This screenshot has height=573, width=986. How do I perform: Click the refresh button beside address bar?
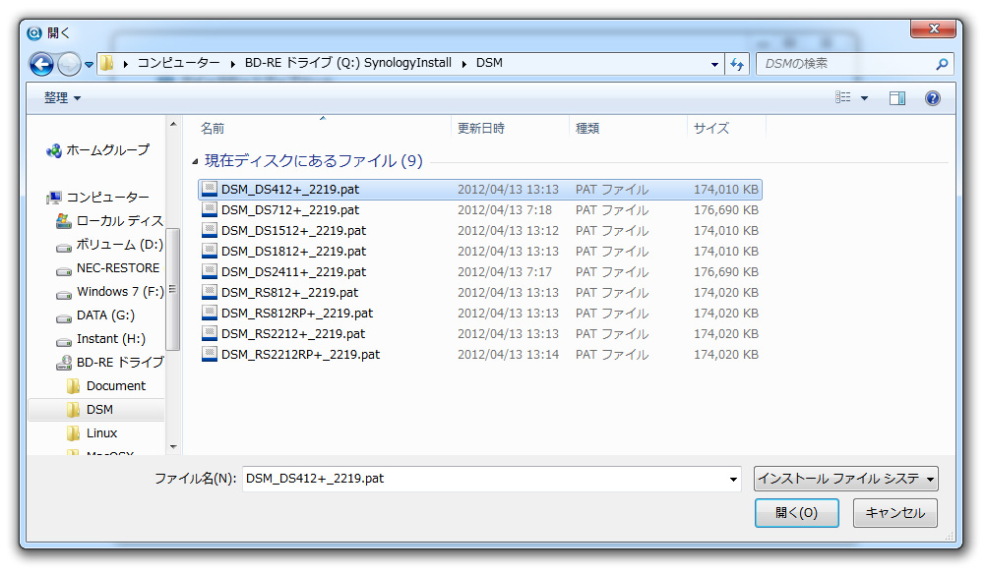[737, 64]
